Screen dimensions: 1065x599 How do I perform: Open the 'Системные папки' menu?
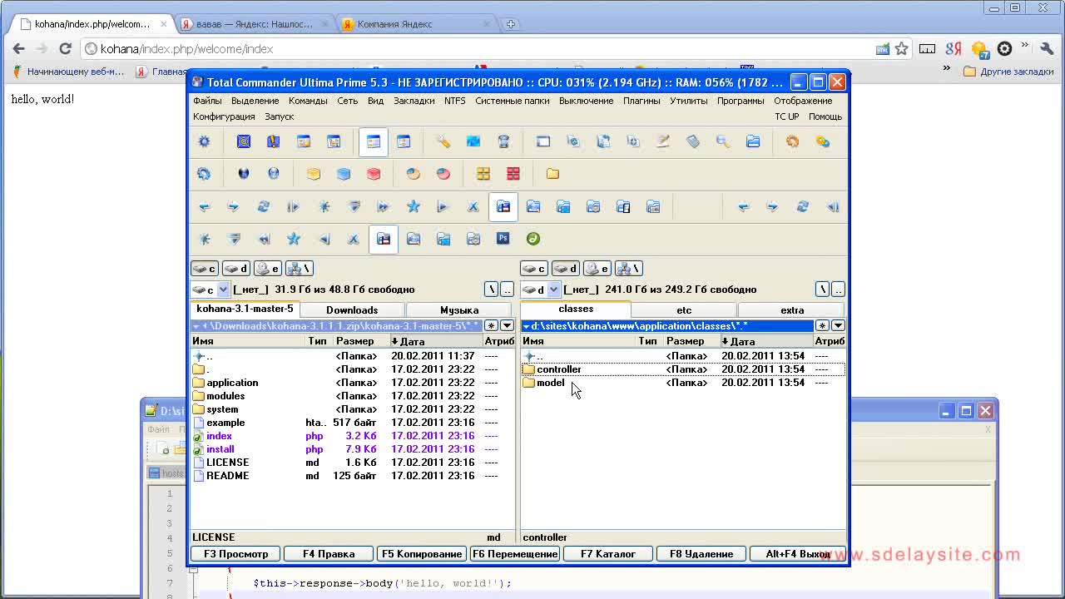coord(513,101)
